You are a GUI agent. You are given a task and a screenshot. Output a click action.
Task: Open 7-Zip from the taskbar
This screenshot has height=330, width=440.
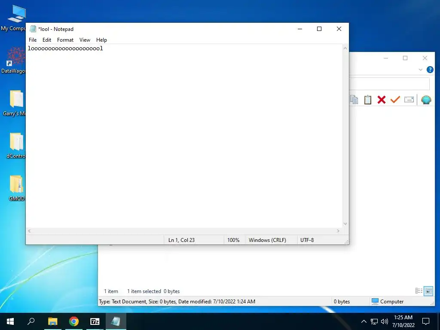95,321
